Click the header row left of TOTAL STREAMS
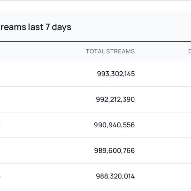This screenshot has height=191, width=191. pos(41,51)
